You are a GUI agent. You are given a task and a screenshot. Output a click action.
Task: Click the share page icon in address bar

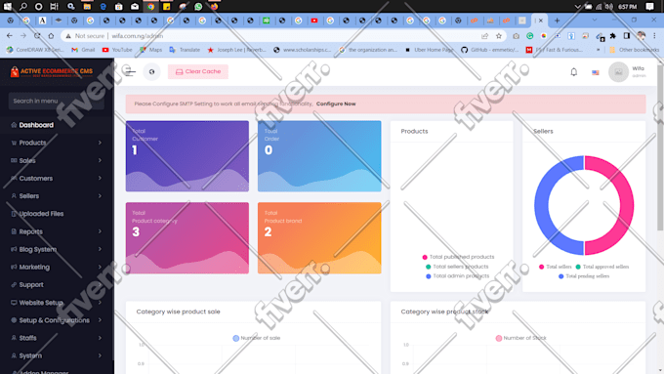pos(485,36)
